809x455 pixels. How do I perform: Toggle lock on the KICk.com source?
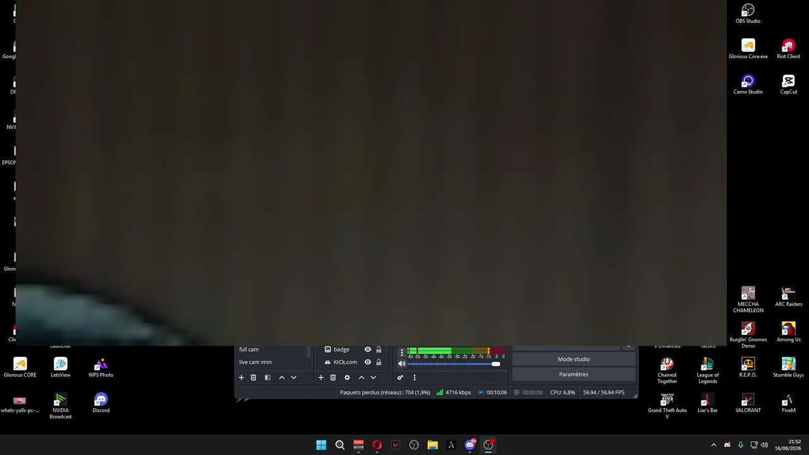tap(379, 362)
